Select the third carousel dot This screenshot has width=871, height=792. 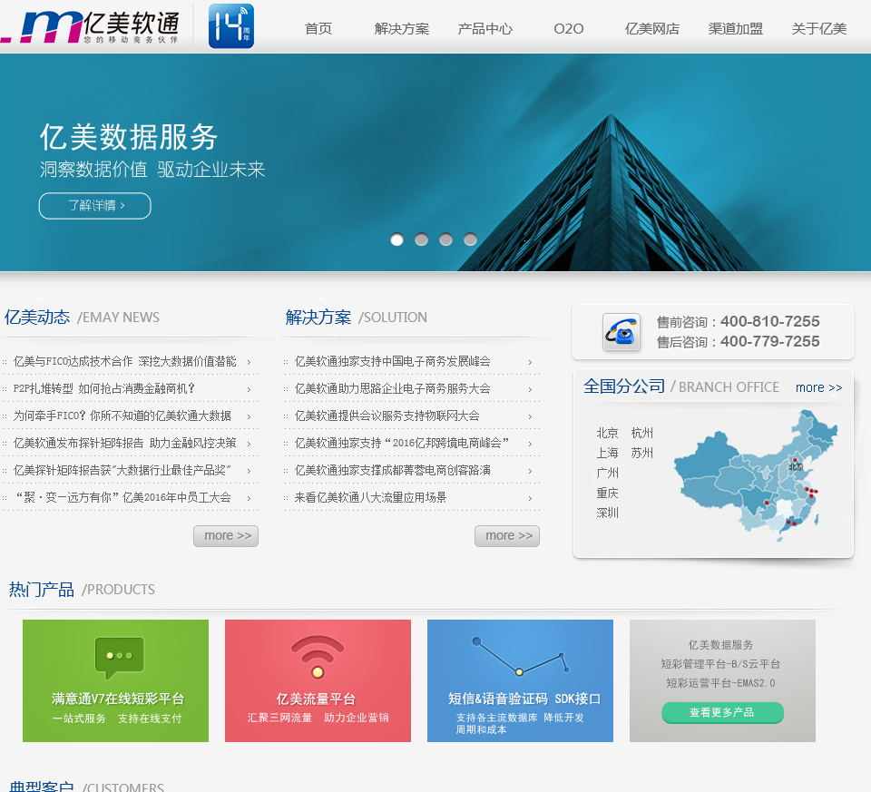(x=446, y=240)
